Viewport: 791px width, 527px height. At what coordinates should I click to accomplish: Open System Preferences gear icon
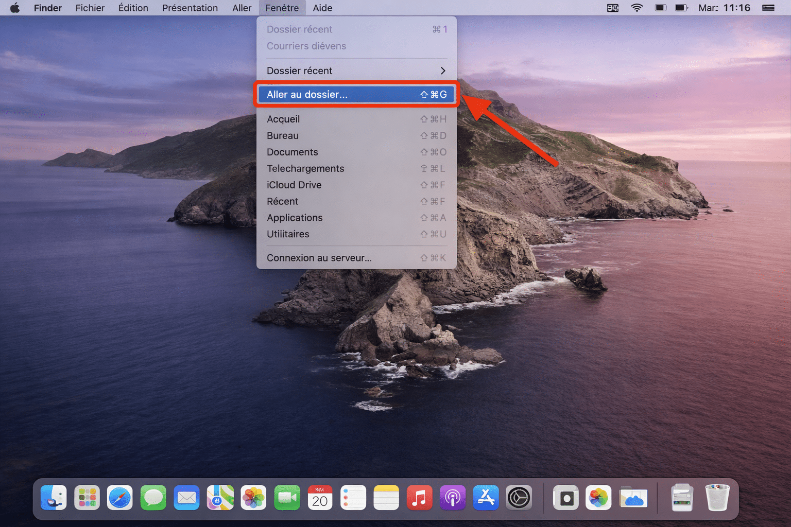pos(519,498)
